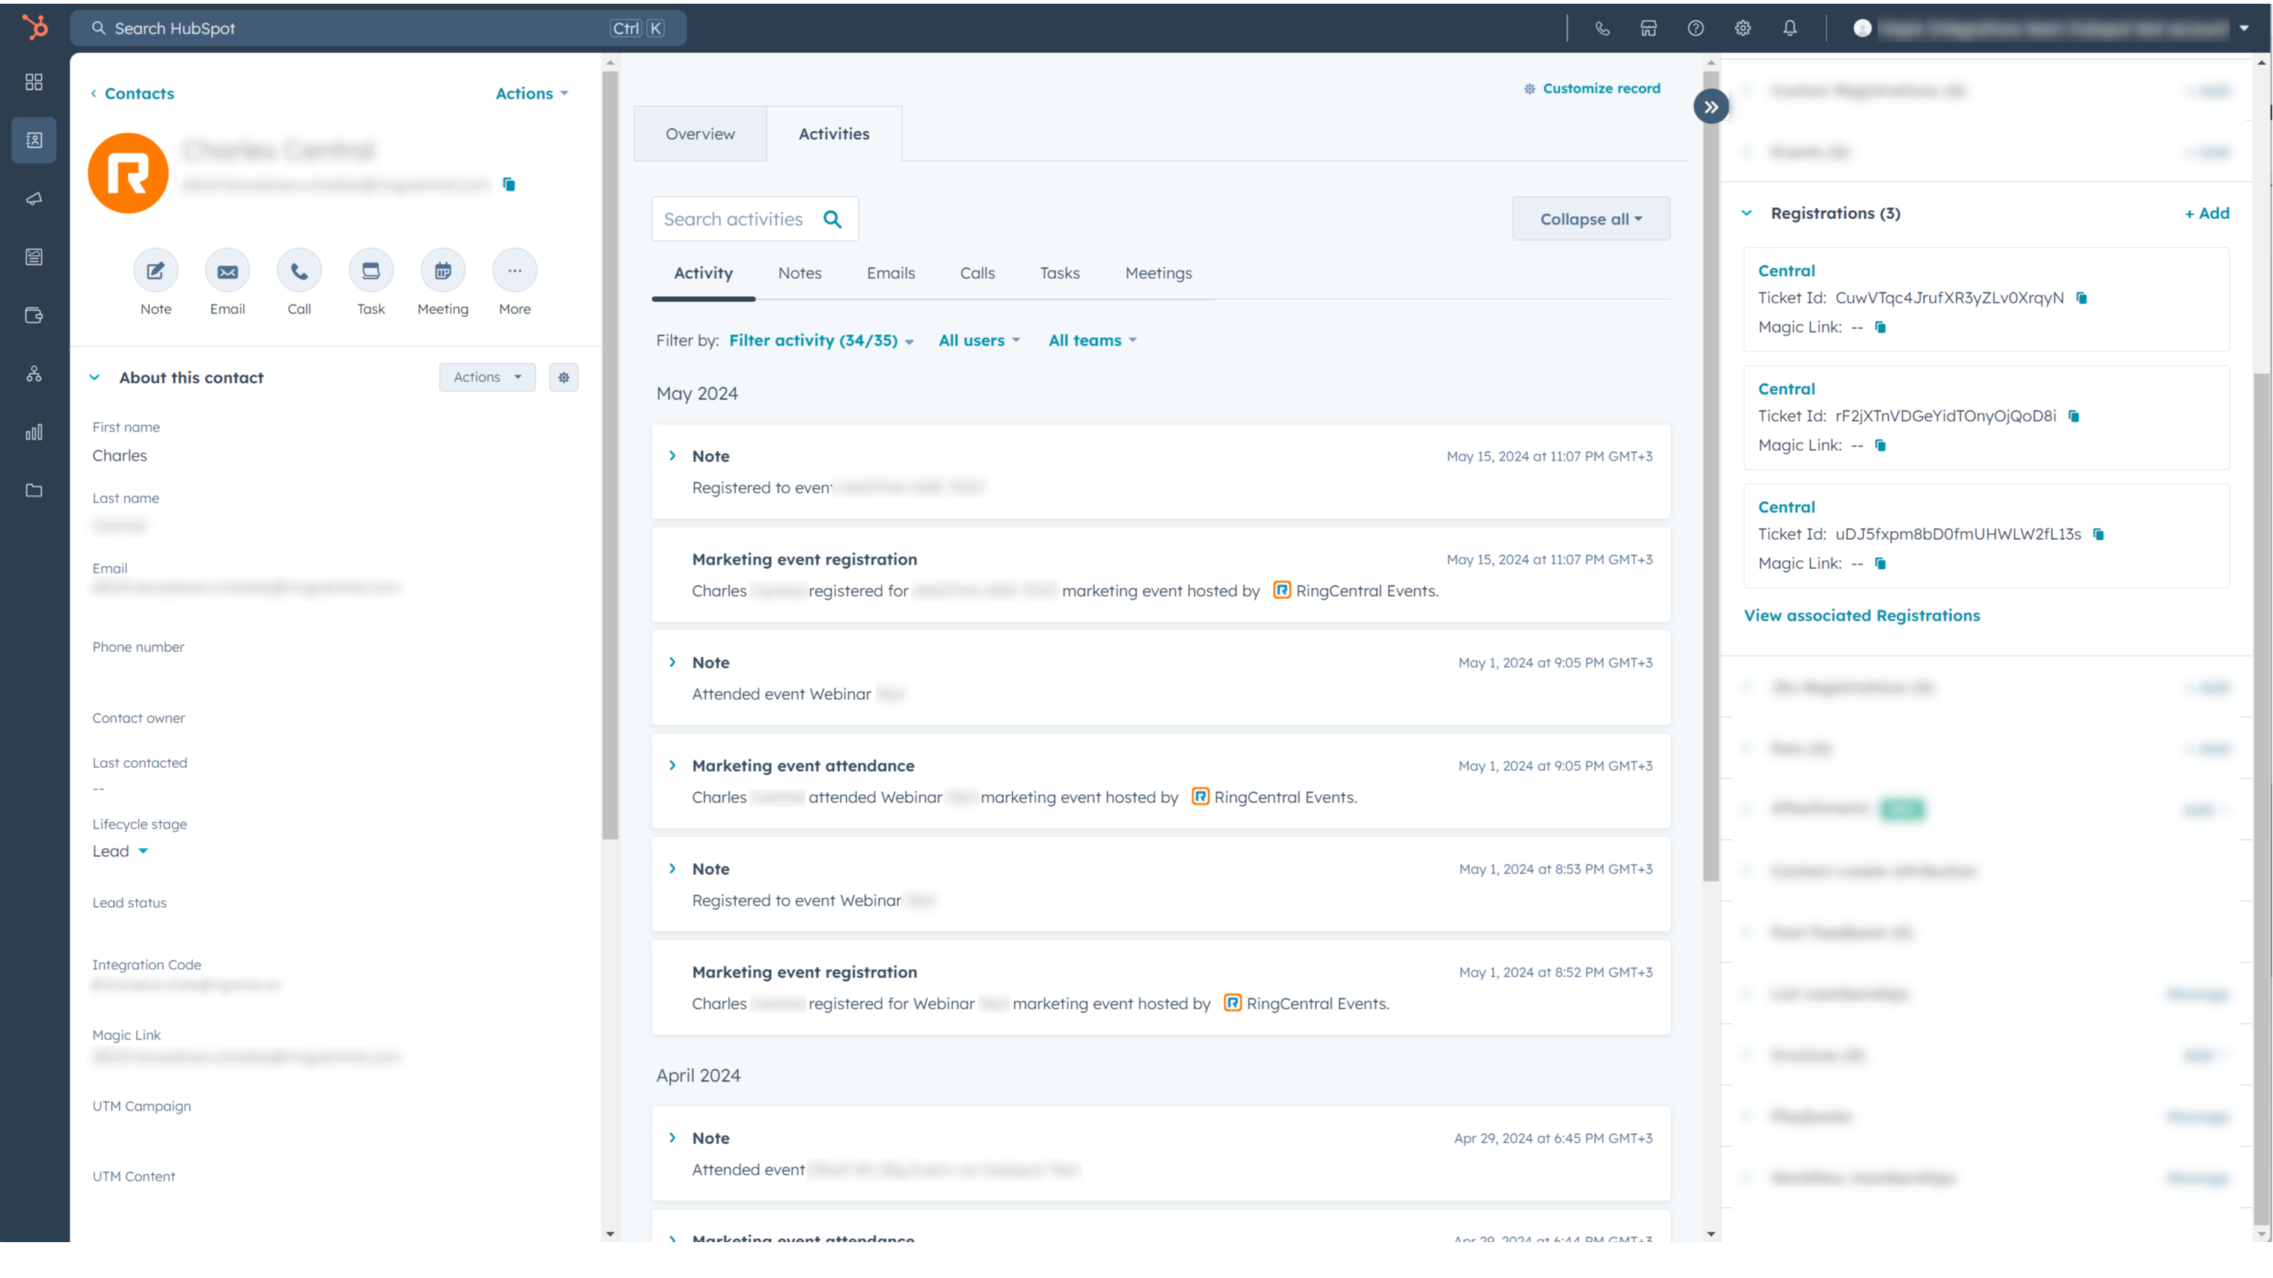2273x1278 pixels.
Task: Click the Note action icon
Action: (x=156, y=271)
